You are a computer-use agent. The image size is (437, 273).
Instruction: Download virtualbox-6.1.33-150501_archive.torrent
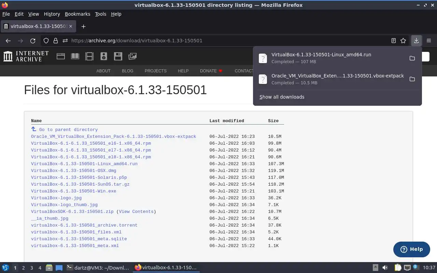coord(84,225)
